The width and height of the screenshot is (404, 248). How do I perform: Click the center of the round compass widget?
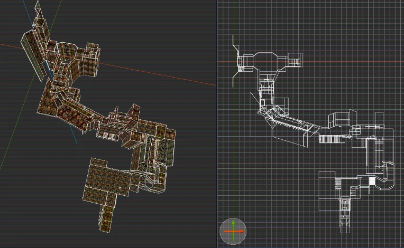[x=233, y=232]
